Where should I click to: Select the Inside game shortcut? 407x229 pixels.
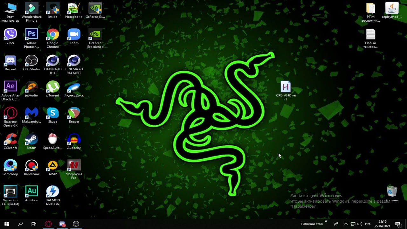pos(52,11)
